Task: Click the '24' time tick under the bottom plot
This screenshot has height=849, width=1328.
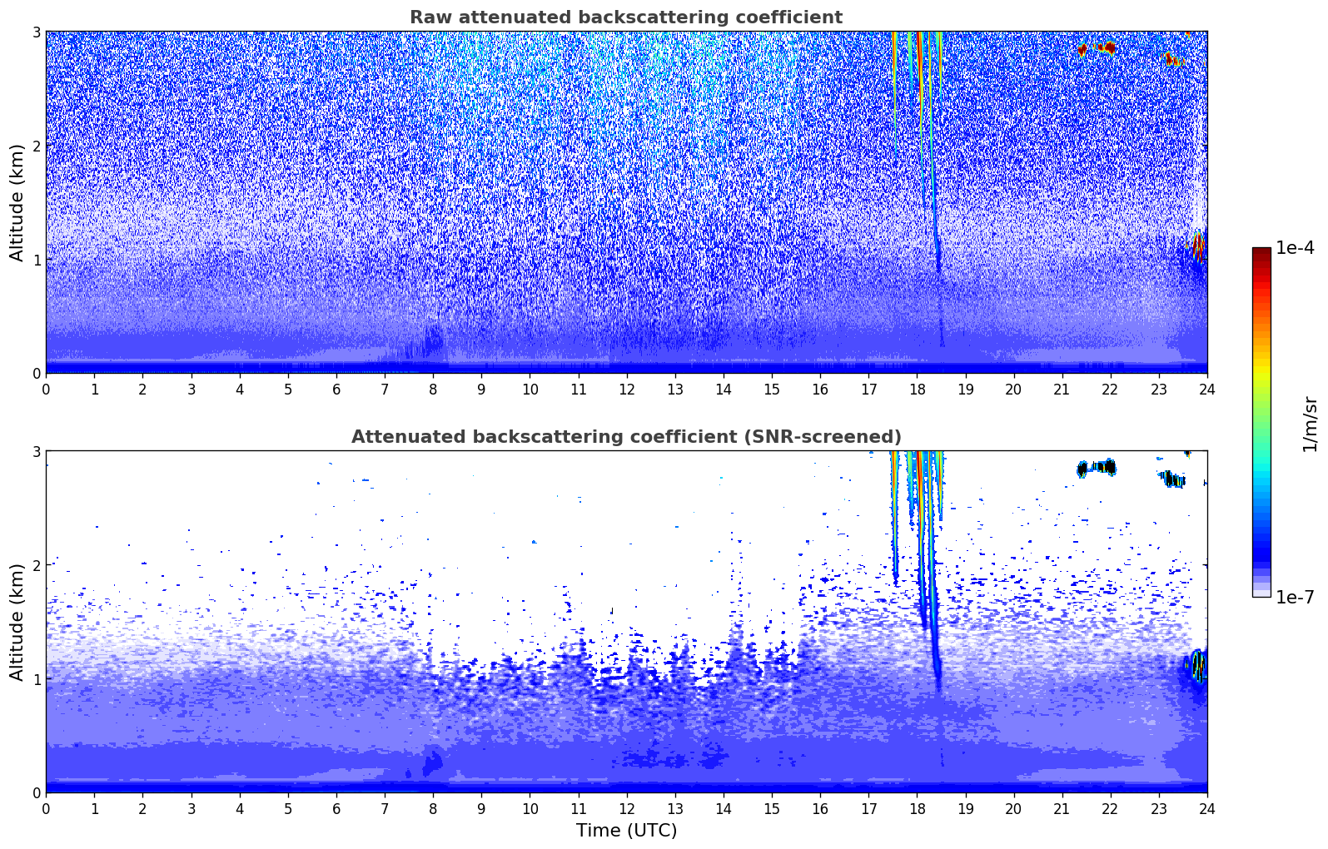Action: 1207,808
